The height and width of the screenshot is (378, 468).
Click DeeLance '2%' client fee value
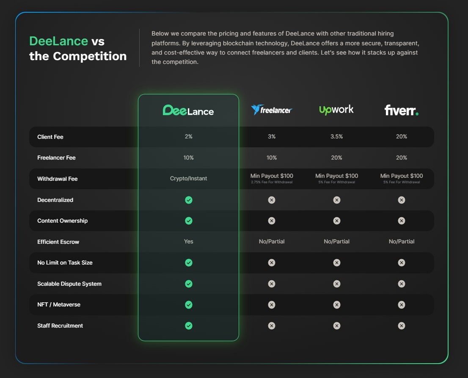coord(189,136)
